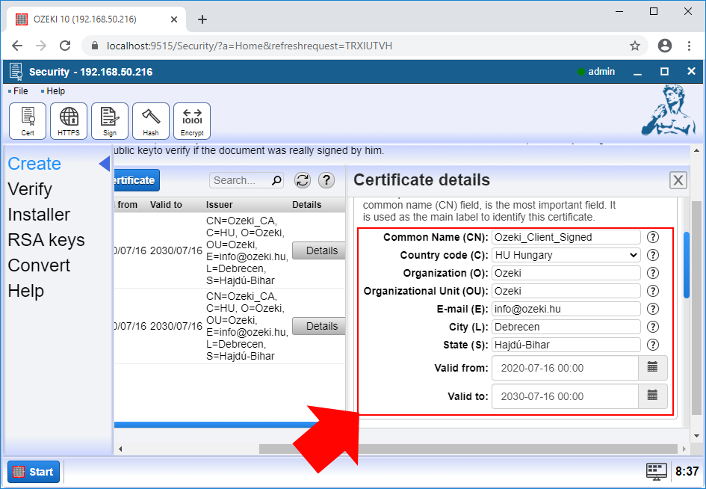Screen dimensions: 706x489
Task: Close the OZEKI 10 browser tab
Action: tap(174, 19)
